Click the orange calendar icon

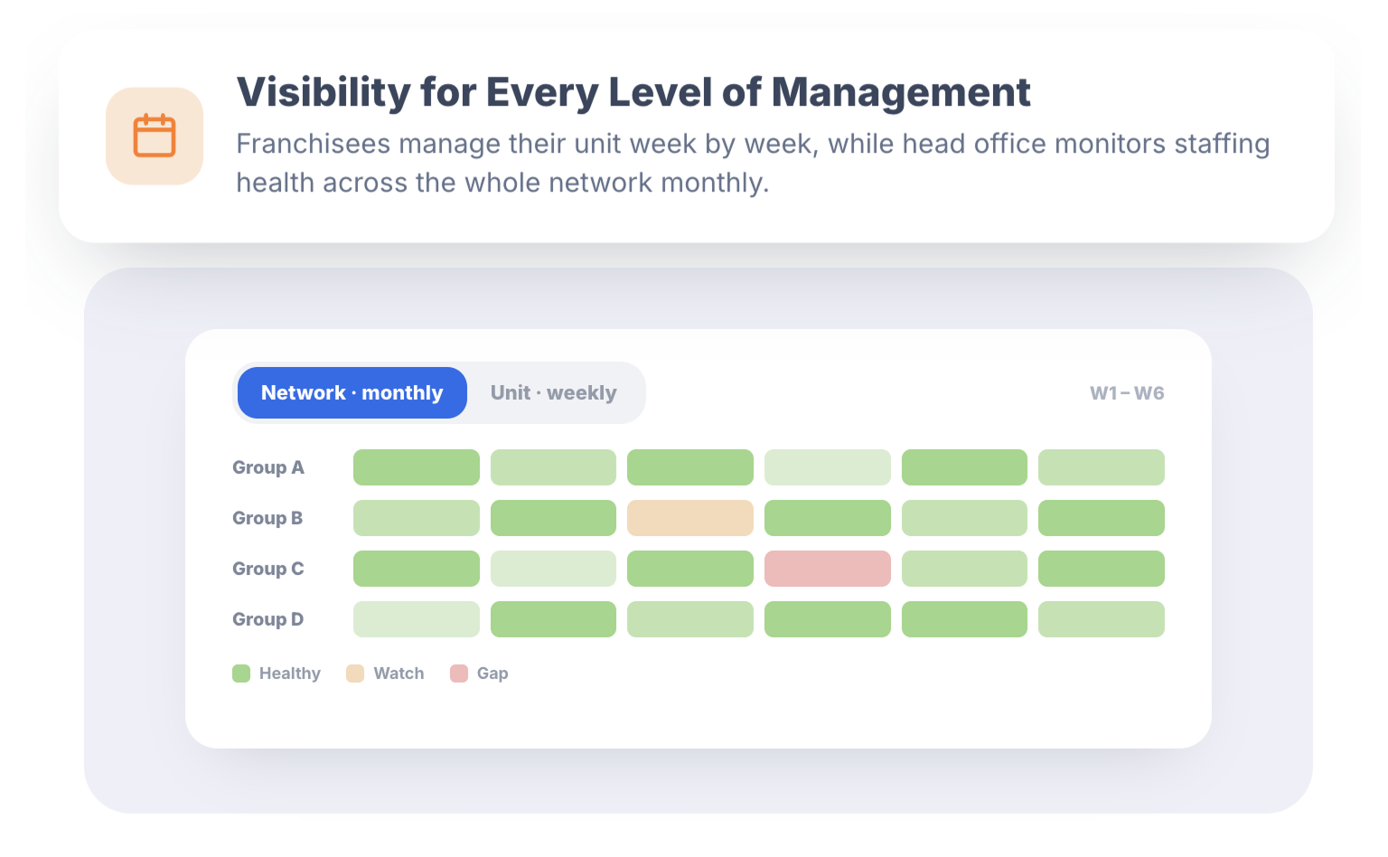155,137
